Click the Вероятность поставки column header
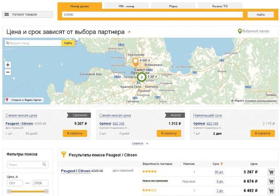The image size is (280, 196). 157,163
